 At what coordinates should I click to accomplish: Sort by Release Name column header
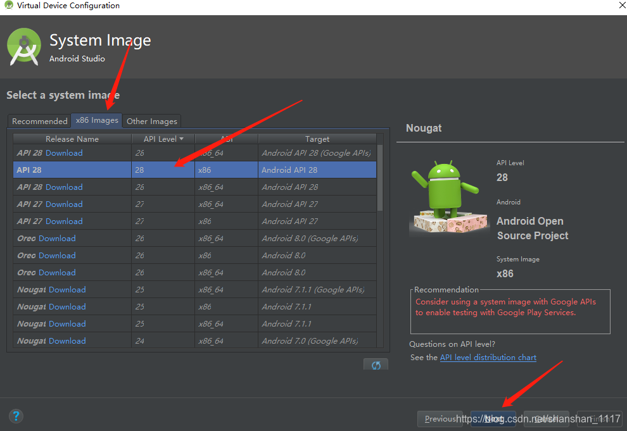pos(72,139)
